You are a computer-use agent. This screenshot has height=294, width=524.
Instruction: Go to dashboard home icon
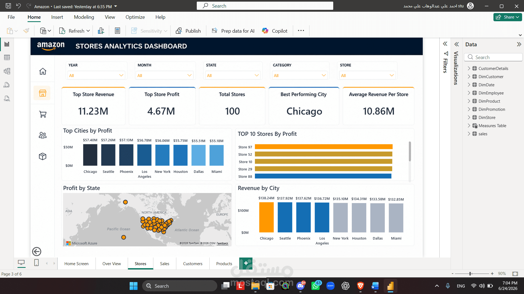43,71
